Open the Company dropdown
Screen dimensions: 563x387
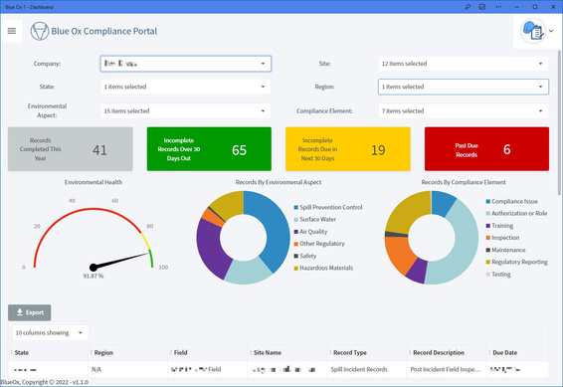coord(186,64)
